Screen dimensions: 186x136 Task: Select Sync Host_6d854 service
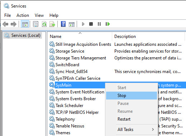point(71,72)
